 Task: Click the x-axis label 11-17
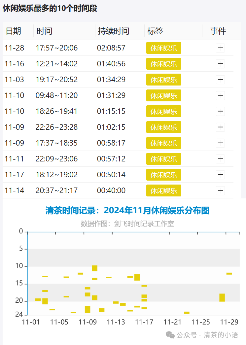tap(144, 322)
